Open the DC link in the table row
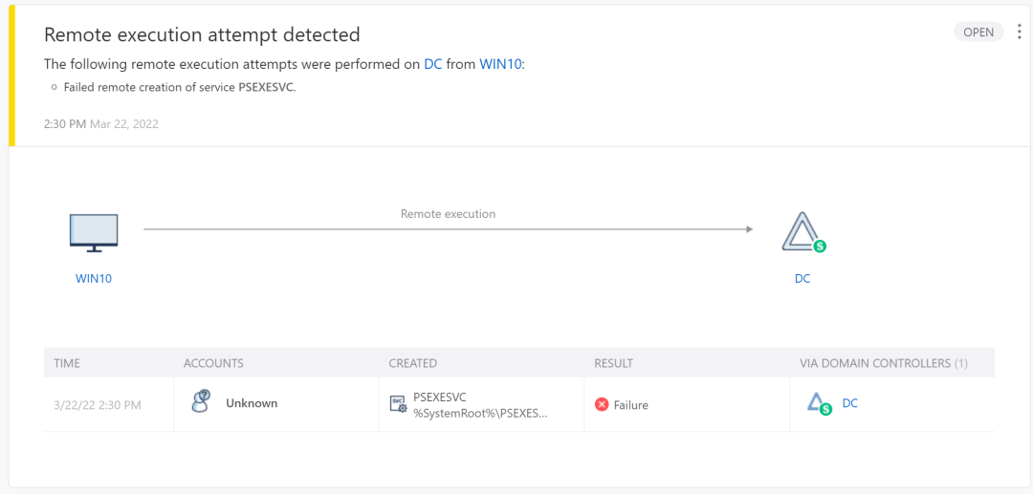 850,403
